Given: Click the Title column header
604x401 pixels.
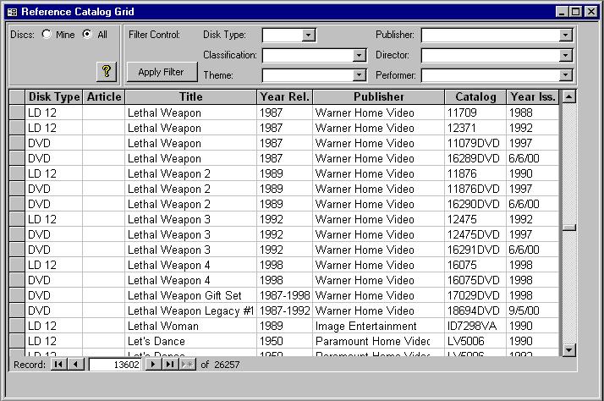Looking at the screenshot, I should pos(190,97).
